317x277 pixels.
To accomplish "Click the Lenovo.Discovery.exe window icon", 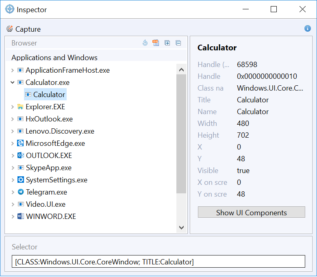I will point(20,131).
